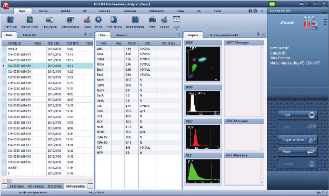Screen dimensions: 329x196
Task: Click the Restore Result icon
Action: (29, 20)
